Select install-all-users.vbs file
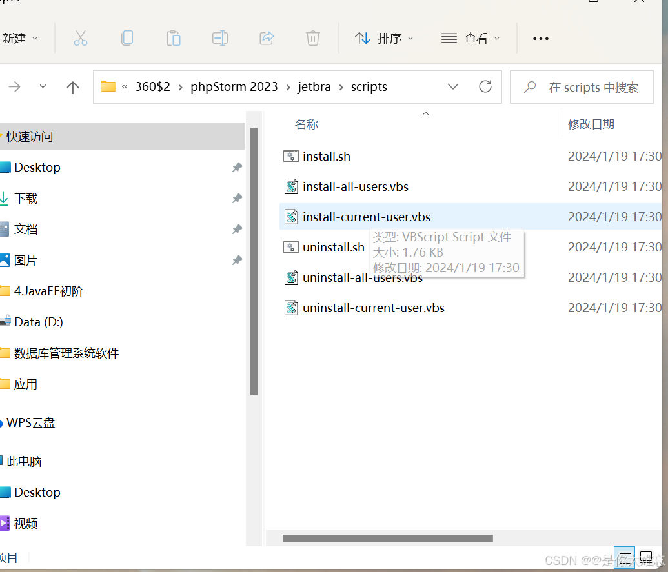Screen dimensions: 668x572 [471, 187]
